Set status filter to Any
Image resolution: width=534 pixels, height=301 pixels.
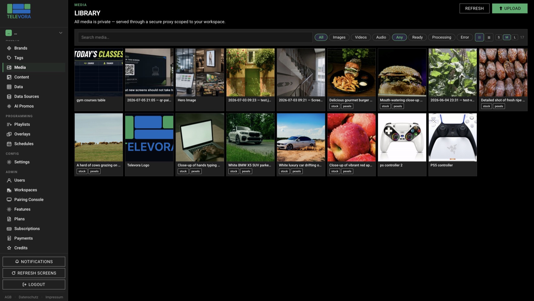tap(399, 37)
